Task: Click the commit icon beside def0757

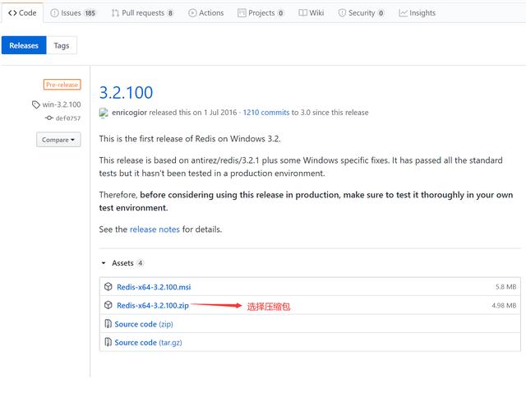Action: (x=49, y=118)
